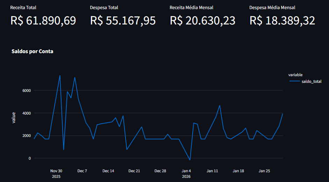Click the "Nov 30" x-axis date label

click(x=56, y=171)
